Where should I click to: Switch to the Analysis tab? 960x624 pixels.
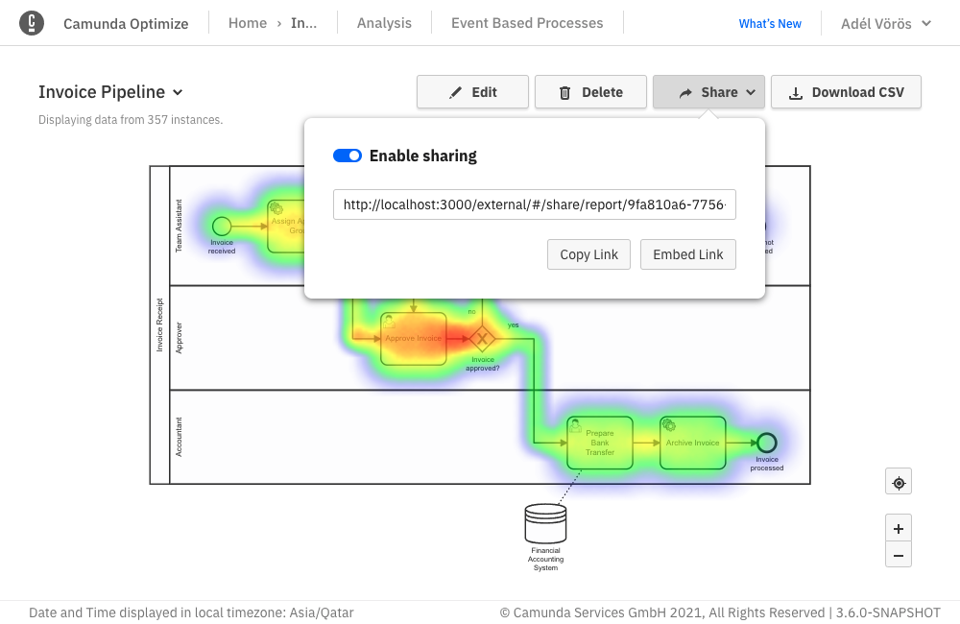point(383,22)
